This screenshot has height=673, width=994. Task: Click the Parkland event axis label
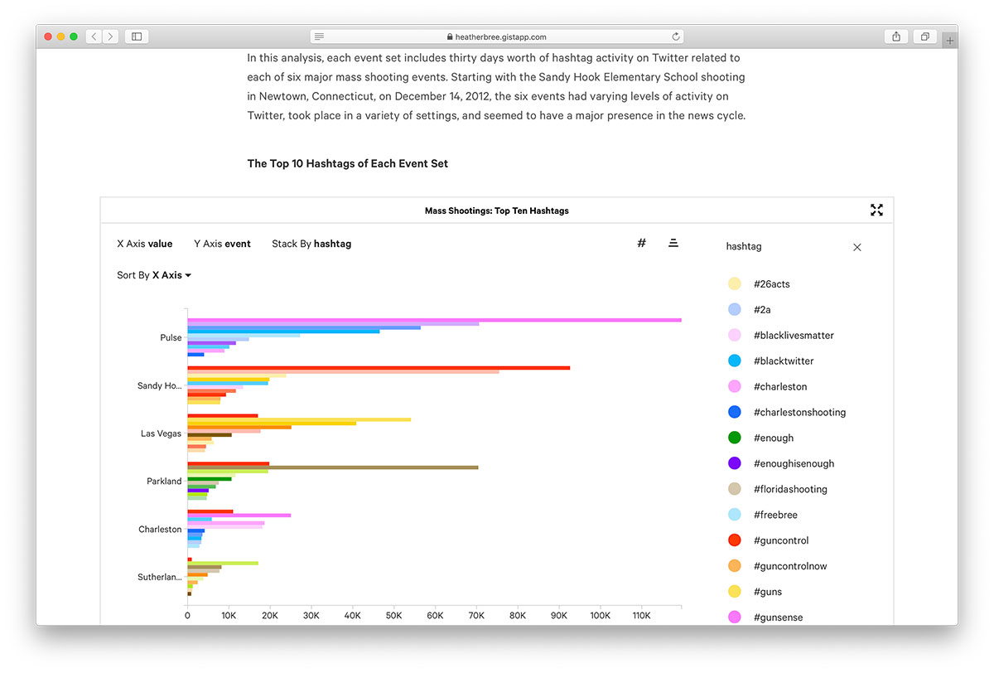[x=164, y=481]
